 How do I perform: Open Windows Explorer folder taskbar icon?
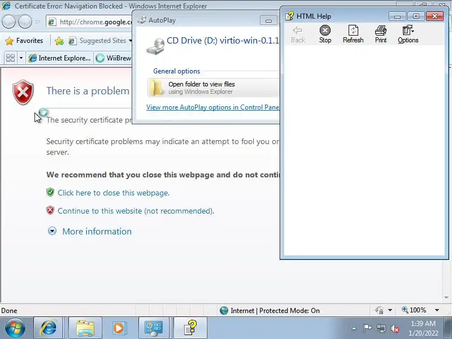pyautogui.click(x=85, y=328)
